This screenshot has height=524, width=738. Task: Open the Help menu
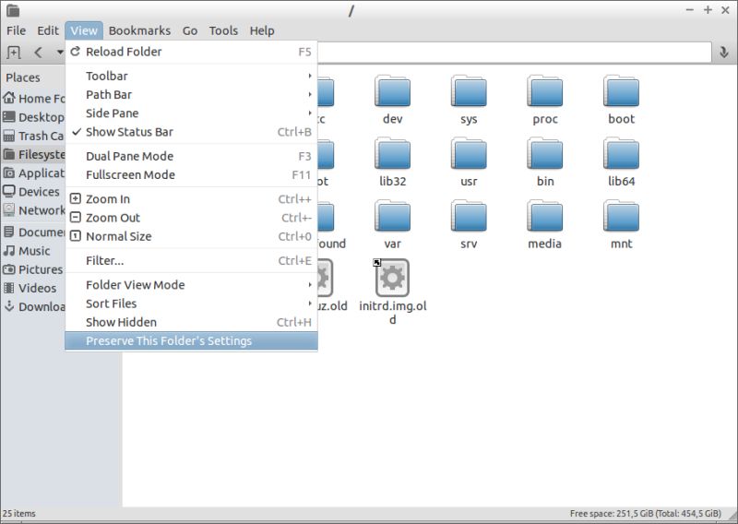point(262,30)
